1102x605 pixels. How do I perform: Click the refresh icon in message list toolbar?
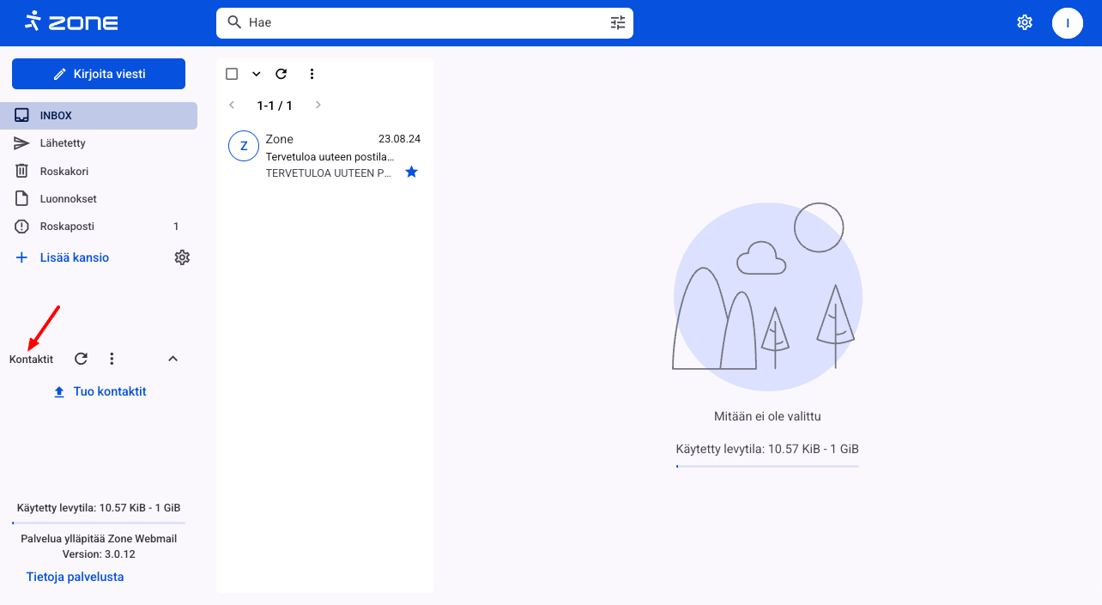pos(281,74)
